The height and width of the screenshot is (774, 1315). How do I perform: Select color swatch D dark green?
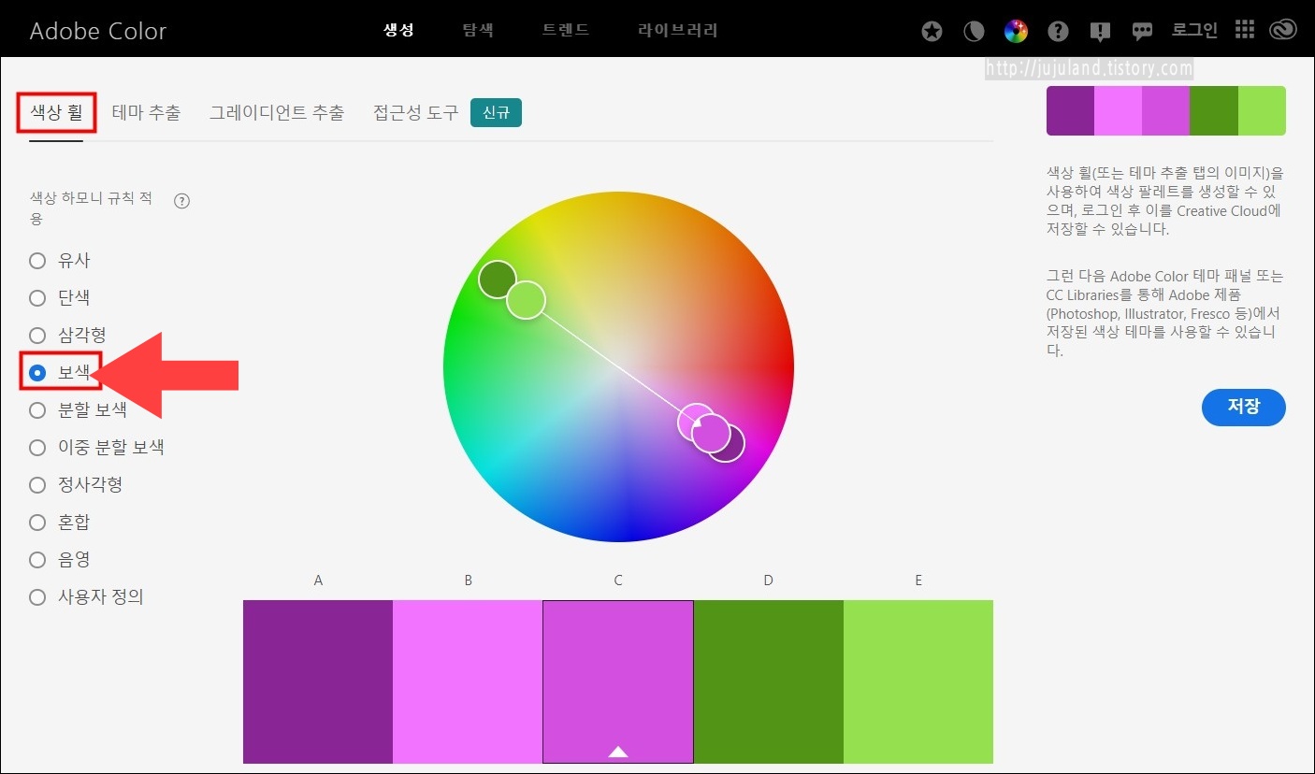769,681
